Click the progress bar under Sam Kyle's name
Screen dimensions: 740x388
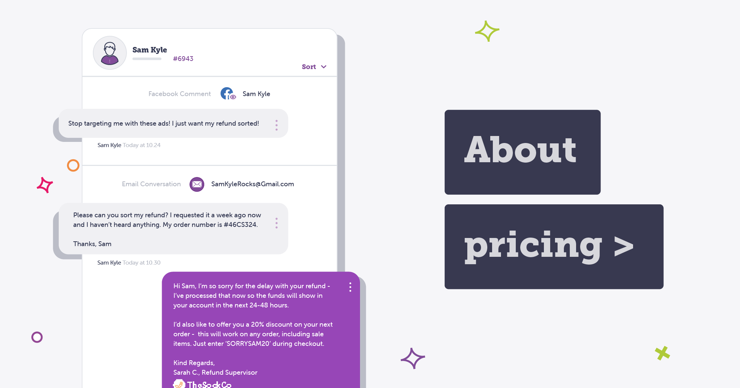coord(147,59)
